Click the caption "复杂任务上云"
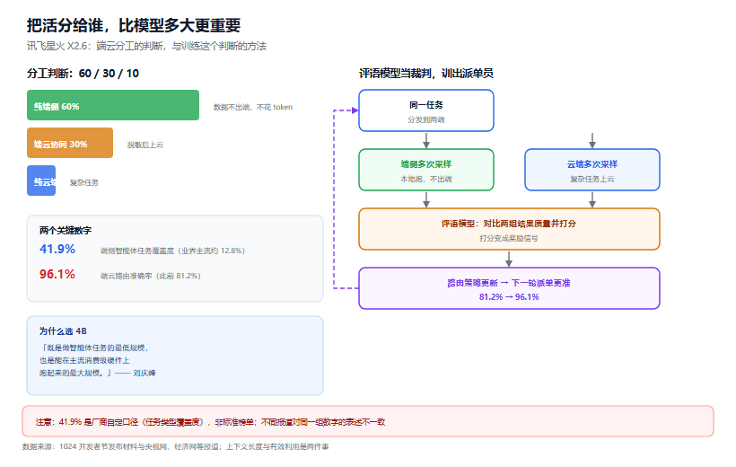 tap(592, 179)
